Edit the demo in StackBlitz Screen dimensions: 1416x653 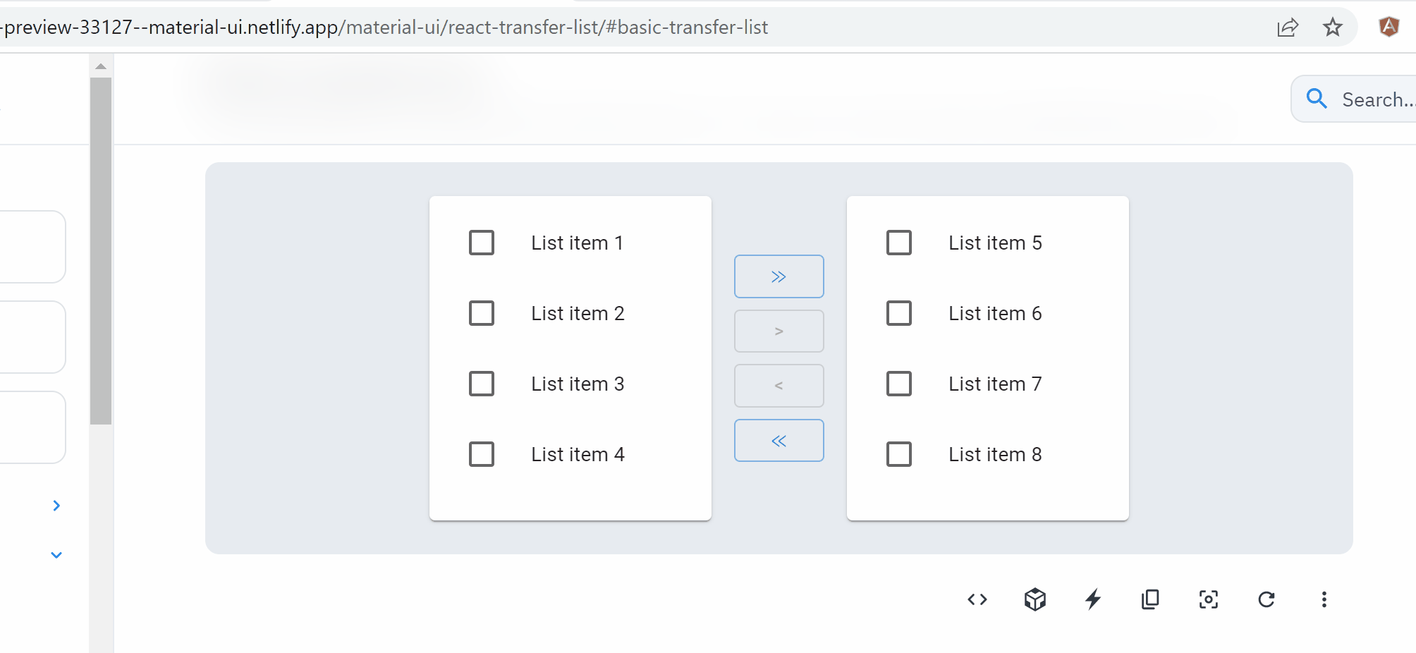(x=1092, y=599)
